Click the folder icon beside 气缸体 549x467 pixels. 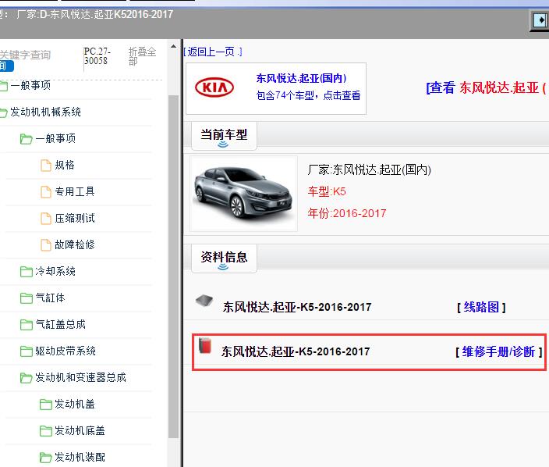click(27, 298)
